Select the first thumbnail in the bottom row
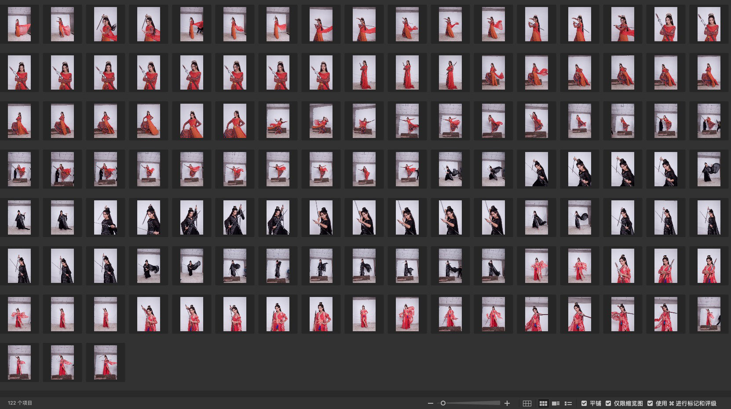Image resolution: width=731 pixels, height=409 pixels. click(x=19, y=362)
